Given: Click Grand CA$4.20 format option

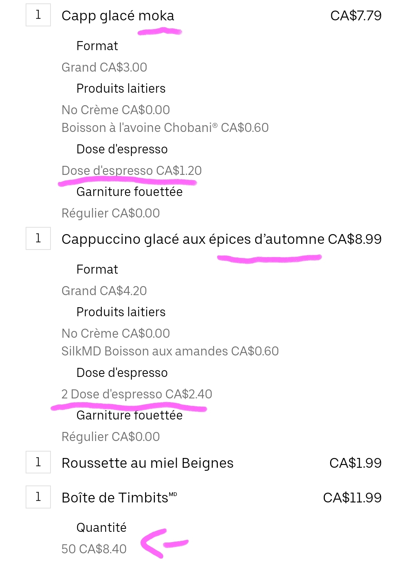Looking at the screenshot, I should 104,291.
